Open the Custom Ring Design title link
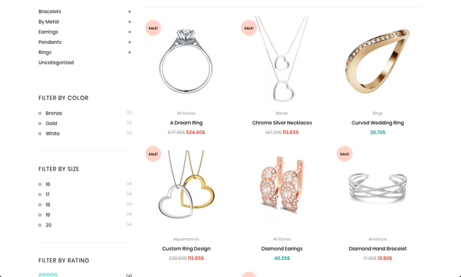 pos(186,249)
